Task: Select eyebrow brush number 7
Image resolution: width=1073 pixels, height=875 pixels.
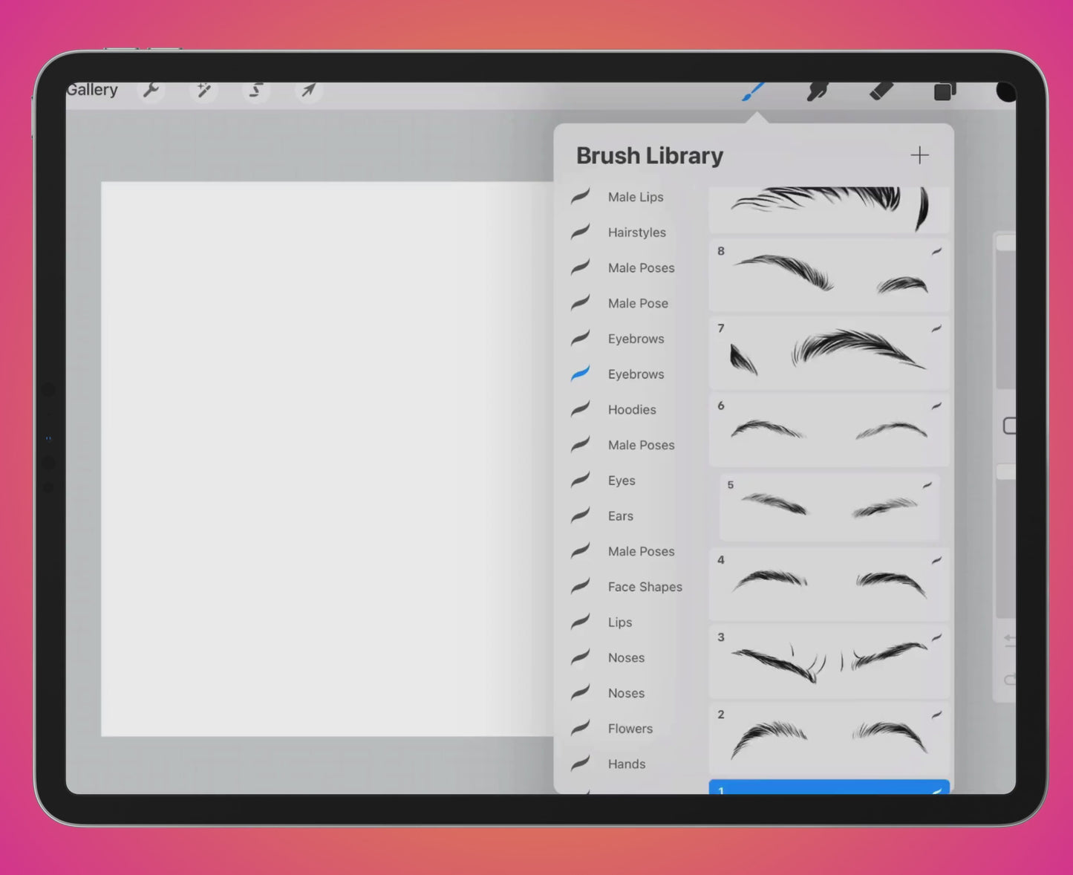Action: pyautogui.click(x=828, y=352)
